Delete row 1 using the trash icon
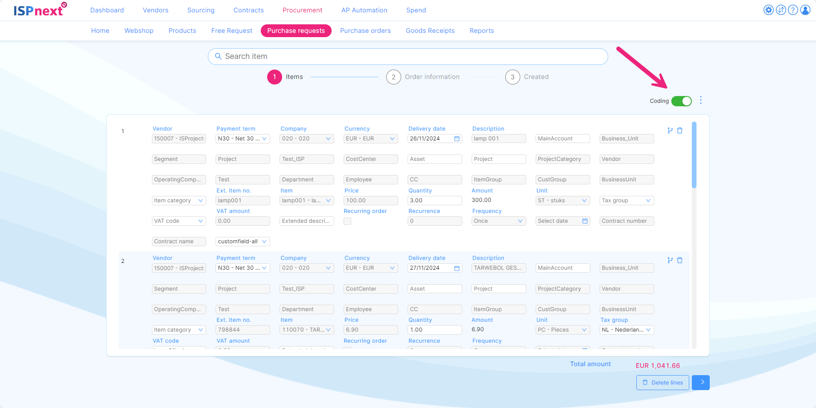The height and width of the screenshot is (408, 816). coord(680,131)
